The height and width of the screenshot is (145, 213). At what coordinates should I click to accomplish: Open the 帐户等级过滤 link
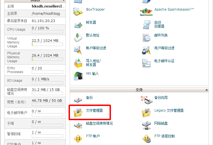[96, 48]
